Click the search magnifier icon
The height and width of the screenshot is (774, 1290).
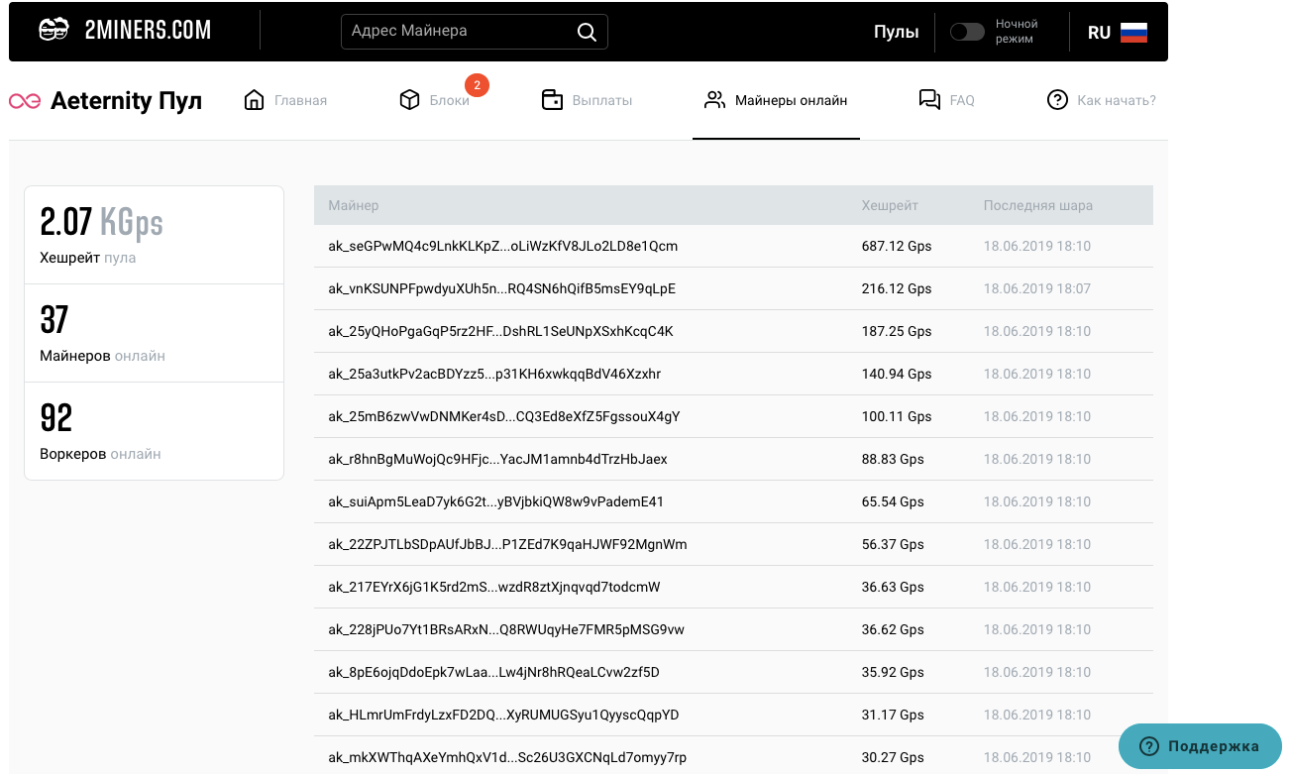[587, 32]
